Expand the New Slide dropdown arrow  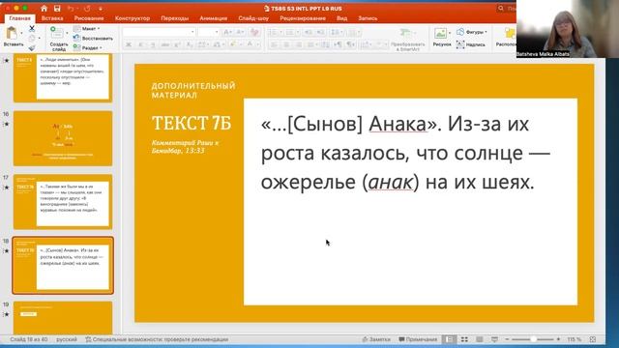pos(67,33)
